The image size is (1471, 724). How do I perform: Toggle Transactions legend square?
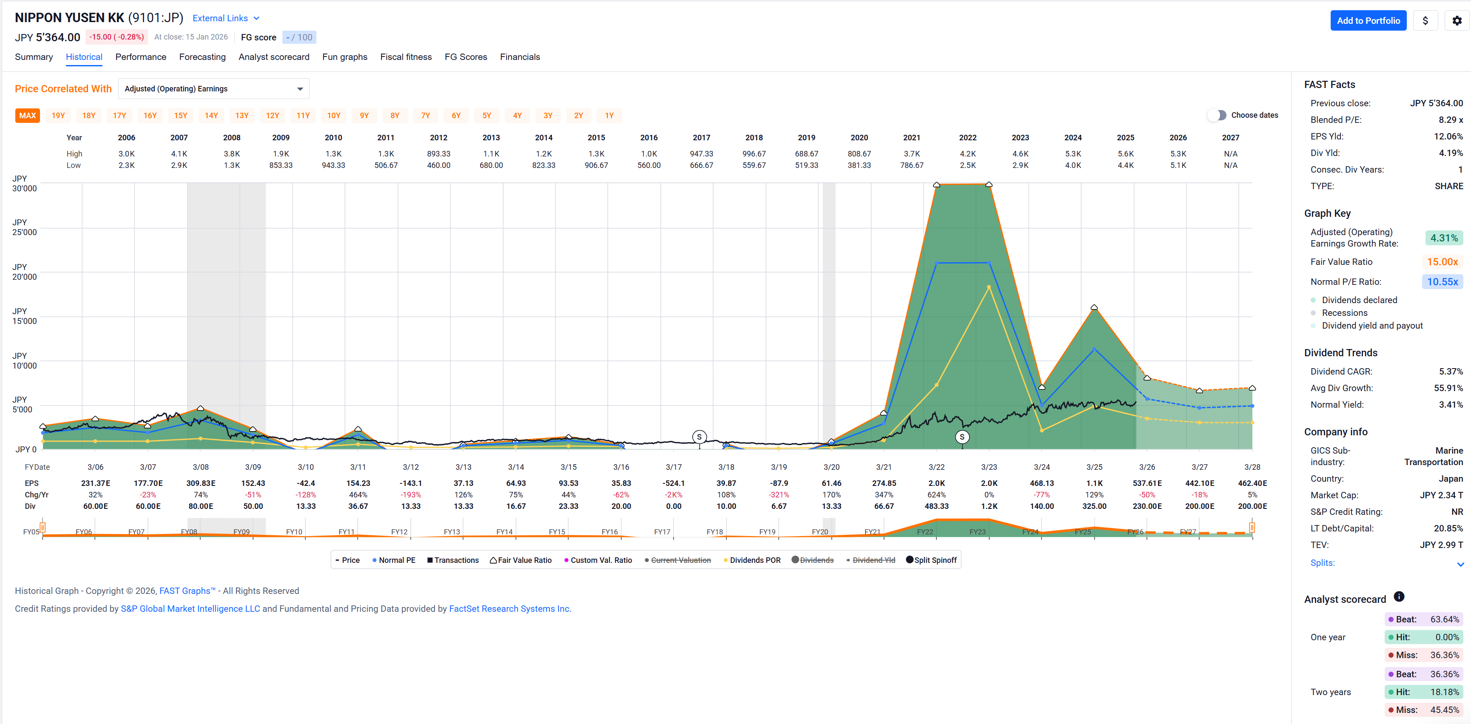coord(430,560)
